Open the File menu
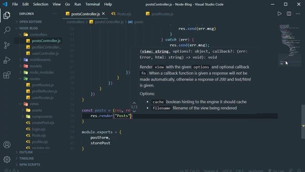Image resolution: width=305 pixels, height=172 pixels. [x=15, y=4]
